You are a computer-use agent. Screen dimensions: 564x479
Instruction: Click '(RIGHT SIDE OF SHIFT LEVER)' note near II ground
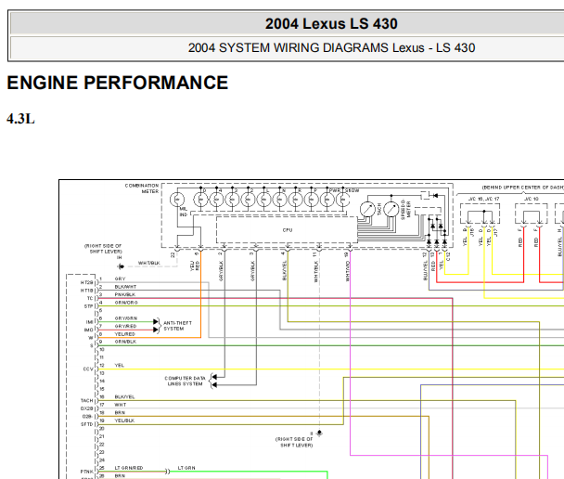(294, 442)
